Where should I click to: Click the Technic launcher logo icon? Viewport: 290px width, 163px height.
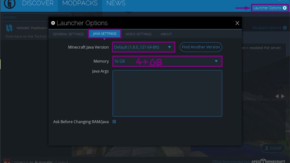coord(9,4)
